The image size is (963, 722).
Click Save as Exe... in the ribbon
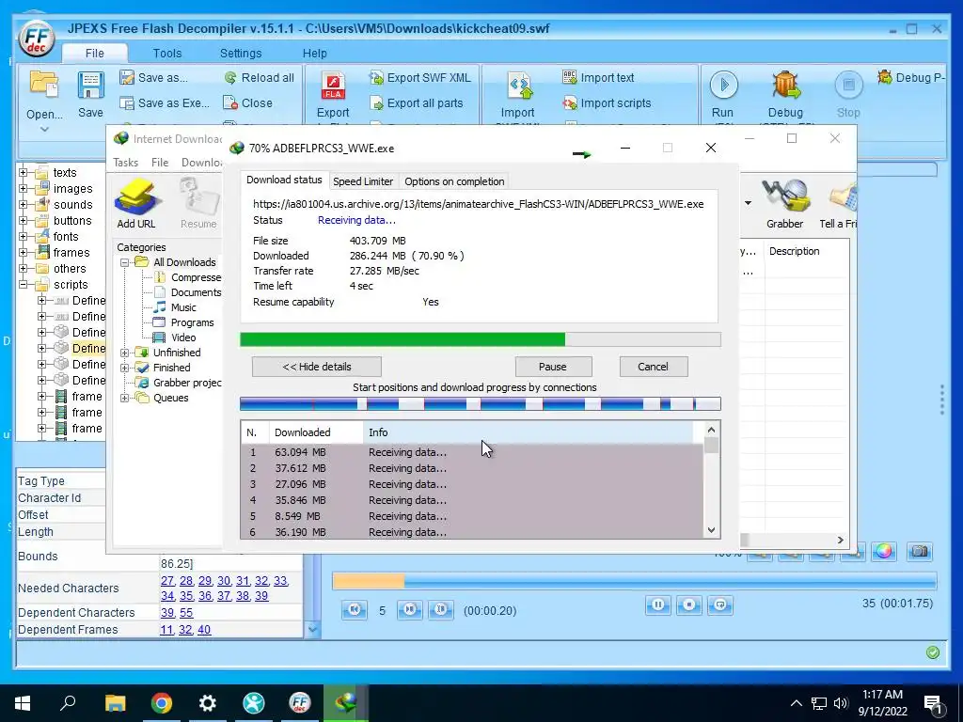tap(165, 103)
